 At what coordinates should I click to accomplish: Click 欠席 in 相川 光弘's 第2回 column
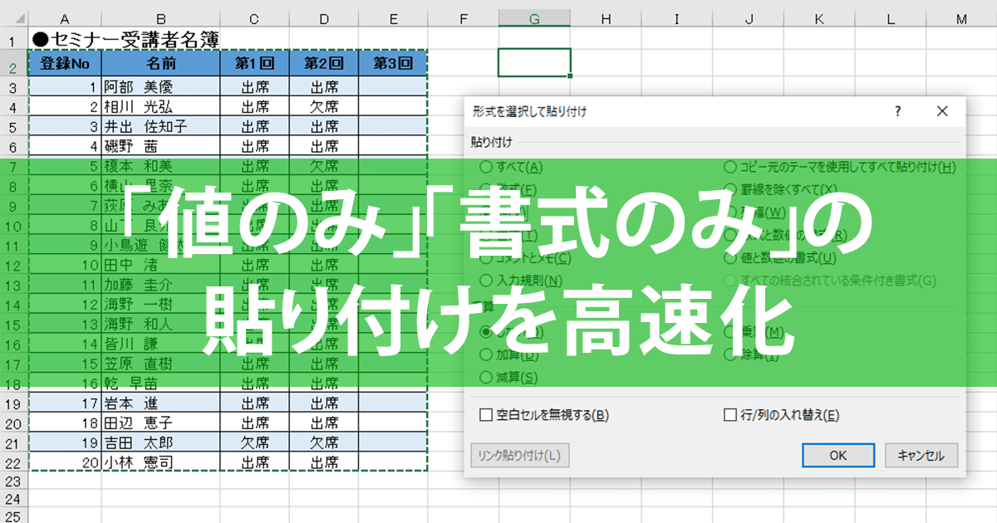point(324,107)
